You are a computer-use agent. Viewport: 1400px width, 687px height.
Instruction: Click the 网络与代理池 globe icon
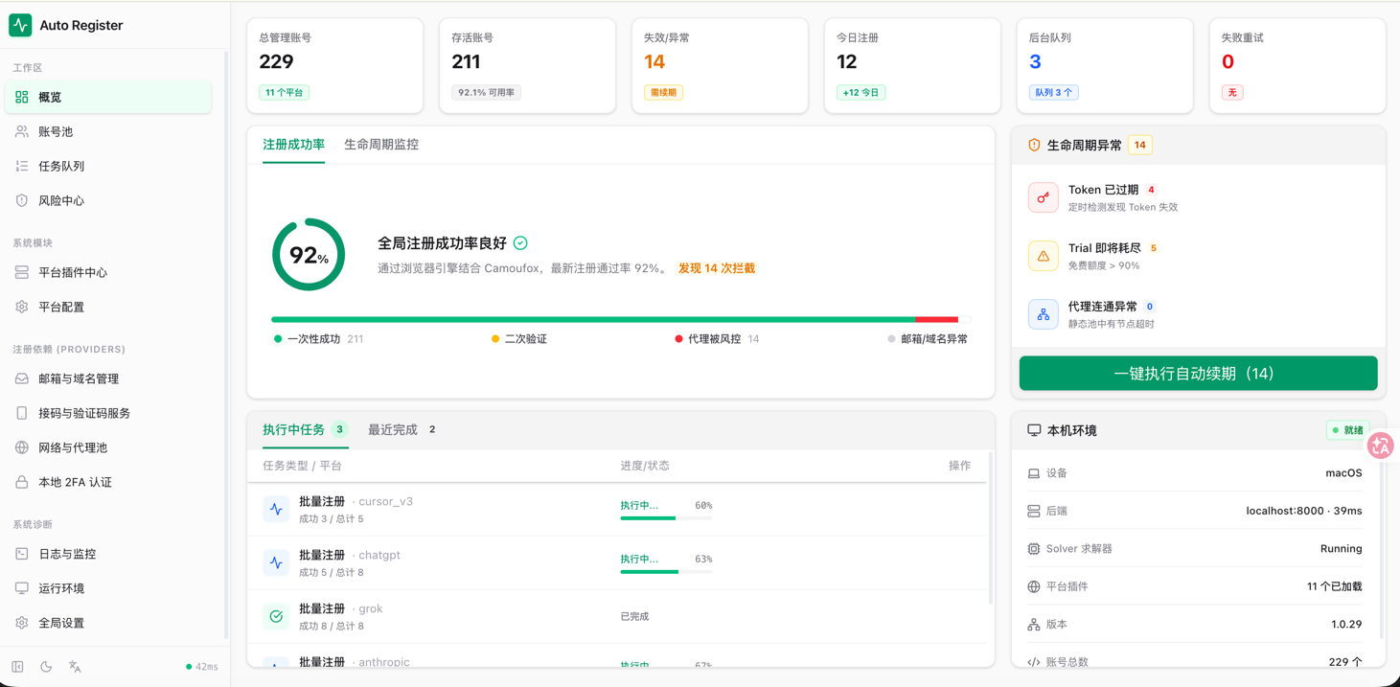(22, 447)
